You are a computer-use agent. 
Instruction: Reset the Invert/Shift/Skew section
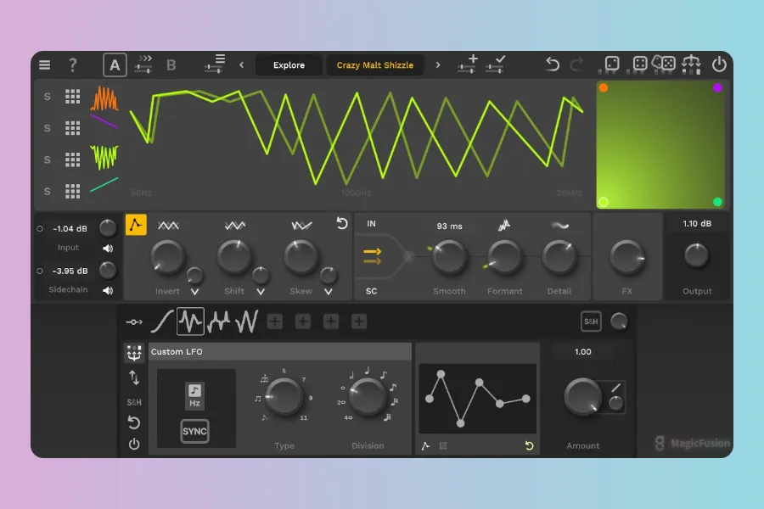click(x=342, y=224)
